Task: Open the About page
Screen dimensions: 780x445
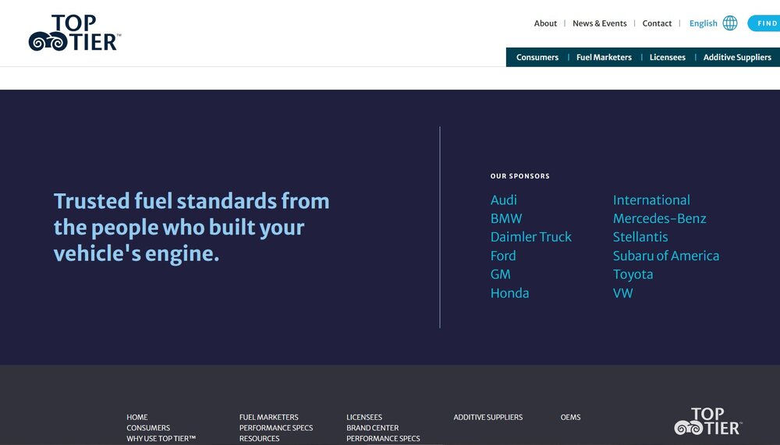Action: click(x=545, y=23)
